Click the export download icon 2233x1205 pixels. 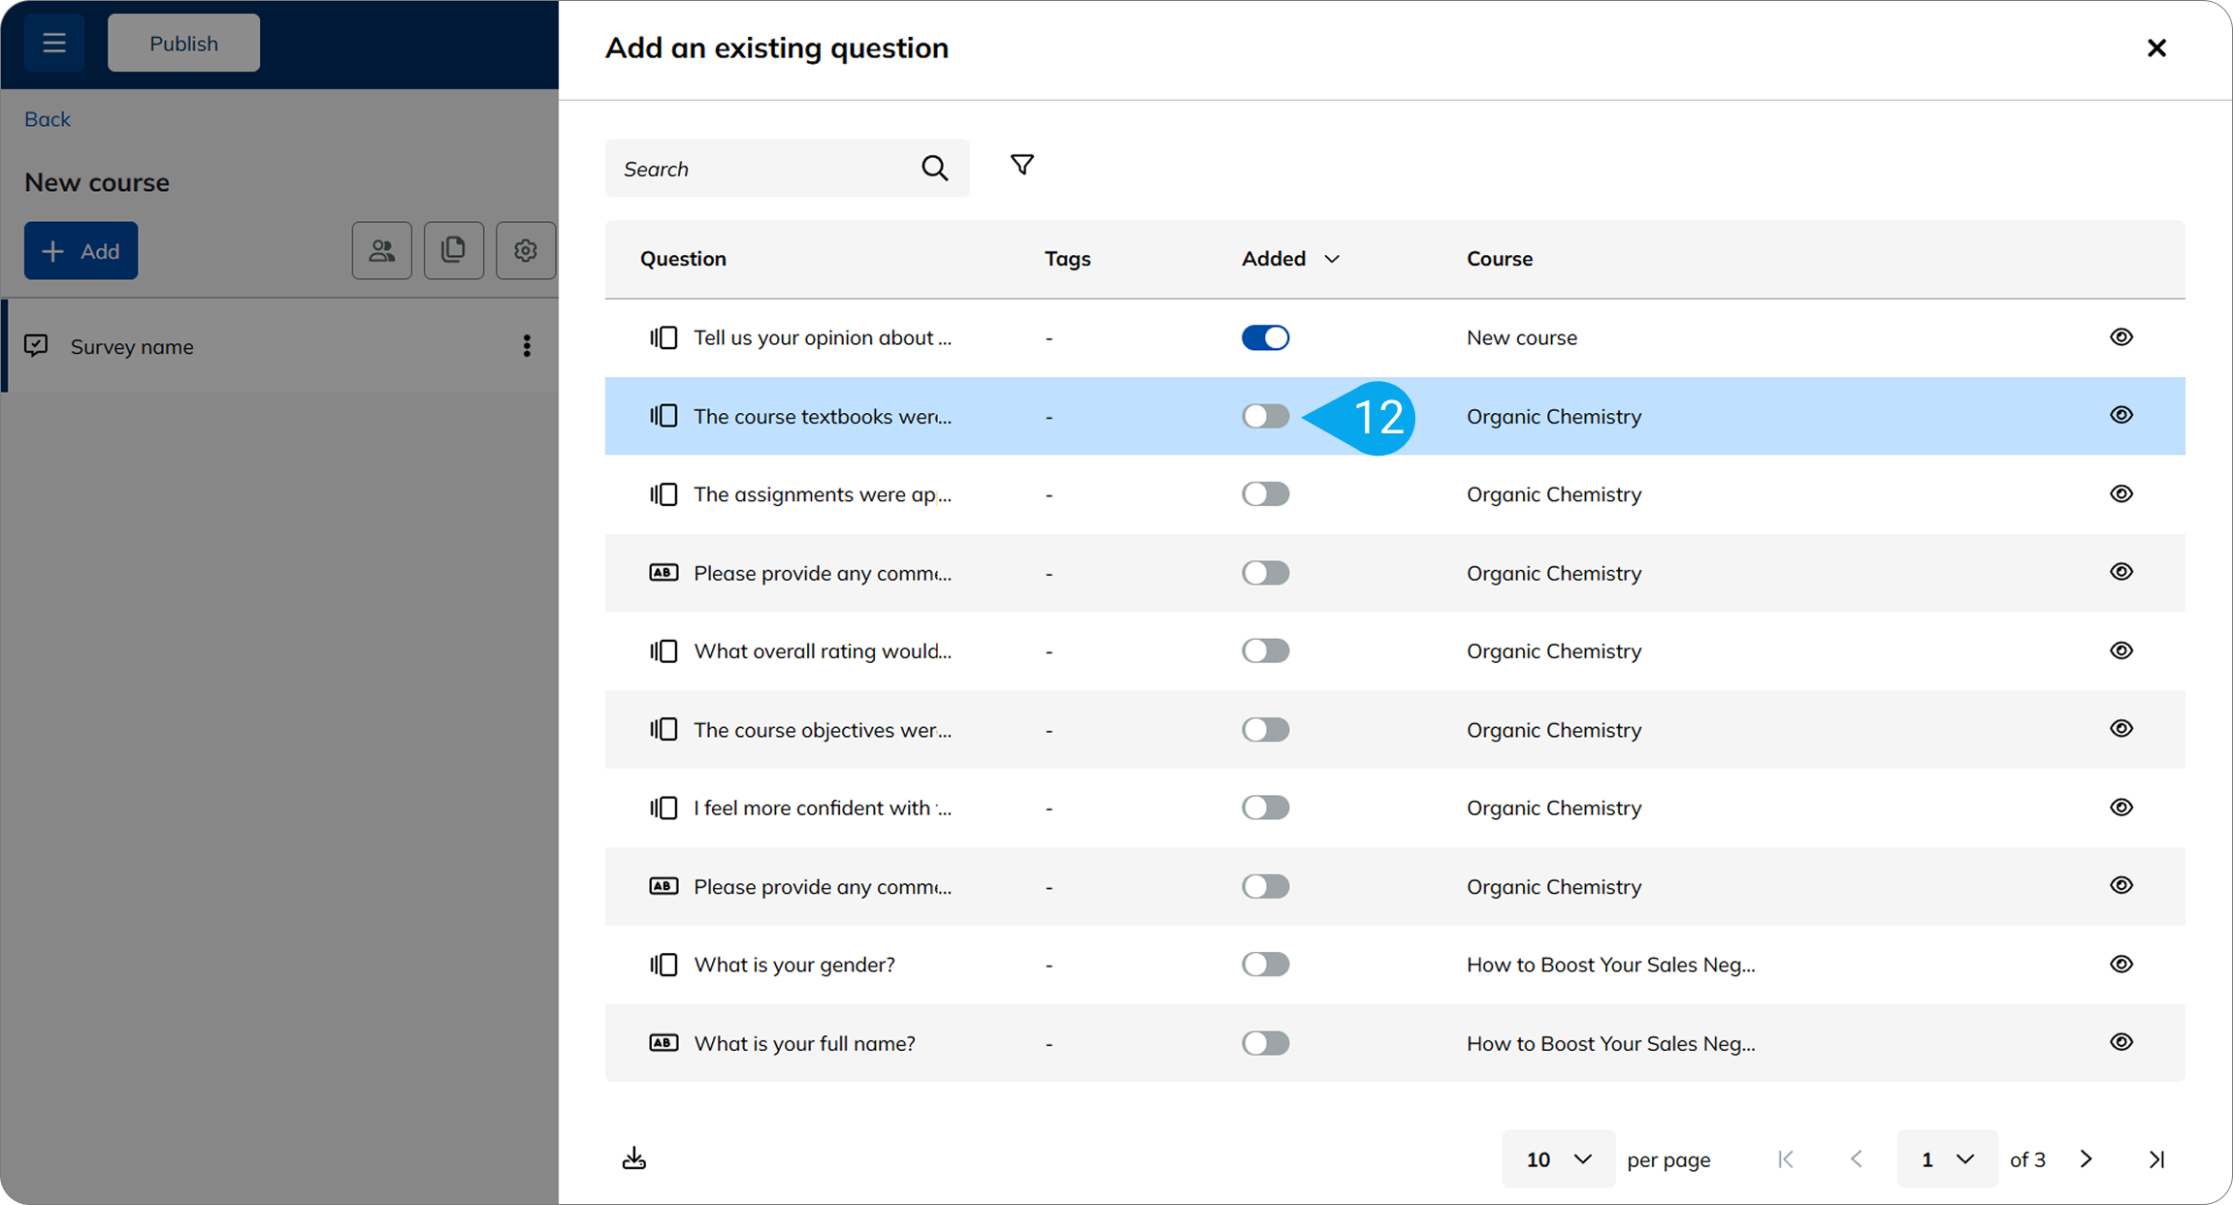point(634,1158)
